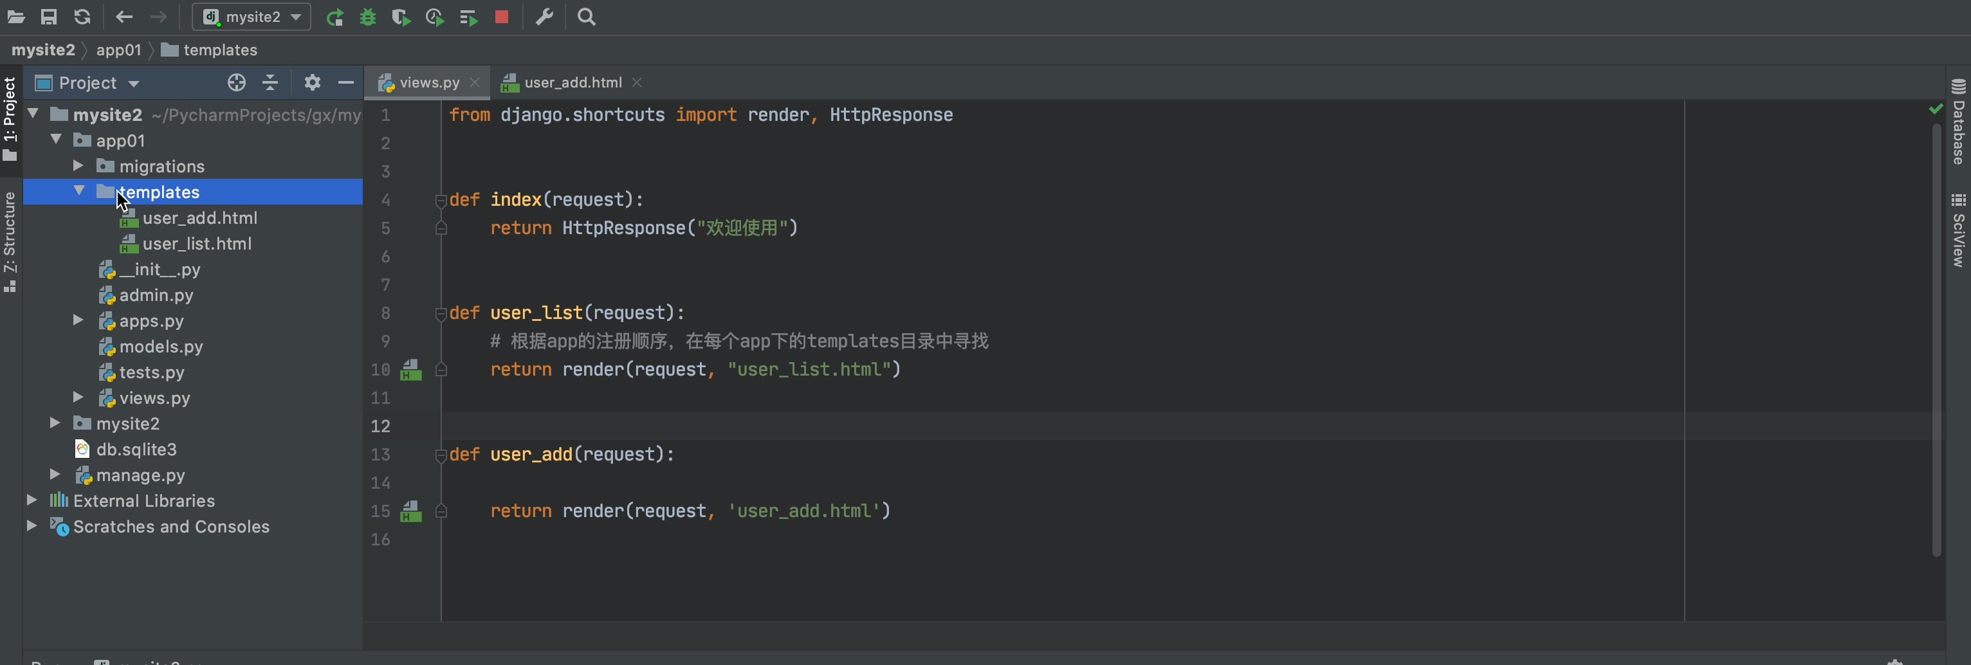Switch to the user_add.html editor tab
This screenshot has width=1971, height=665.
[573, 83]
